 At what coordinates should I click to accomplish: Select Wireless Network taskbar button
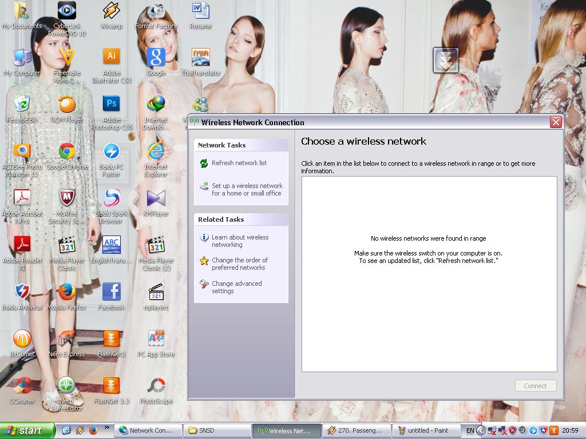tap(287, 430)
